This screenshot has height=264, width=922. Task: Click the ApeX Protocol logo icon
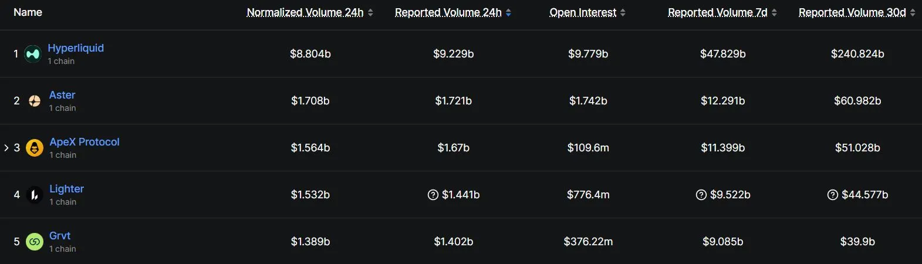tap(35, 148)
